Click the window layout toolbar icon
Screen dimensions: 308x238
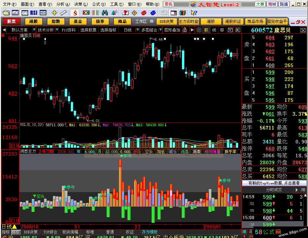coord(174,13)
